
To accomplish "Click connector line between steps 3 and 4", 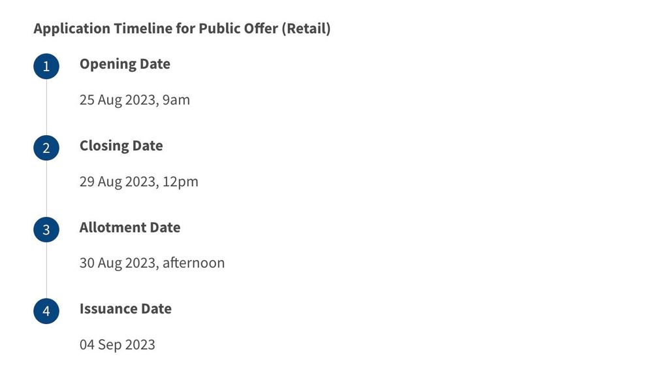I will (x=46, y=270).
